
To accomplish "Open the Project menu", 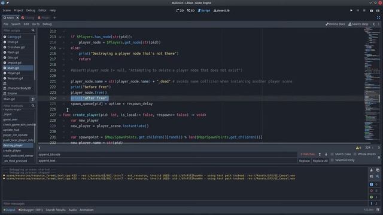I will click(19, 11).
